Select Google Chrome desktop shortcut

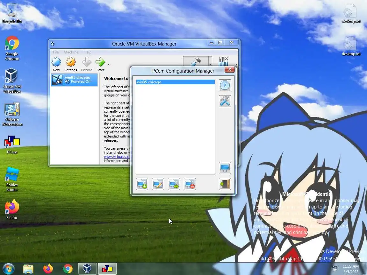12,48
